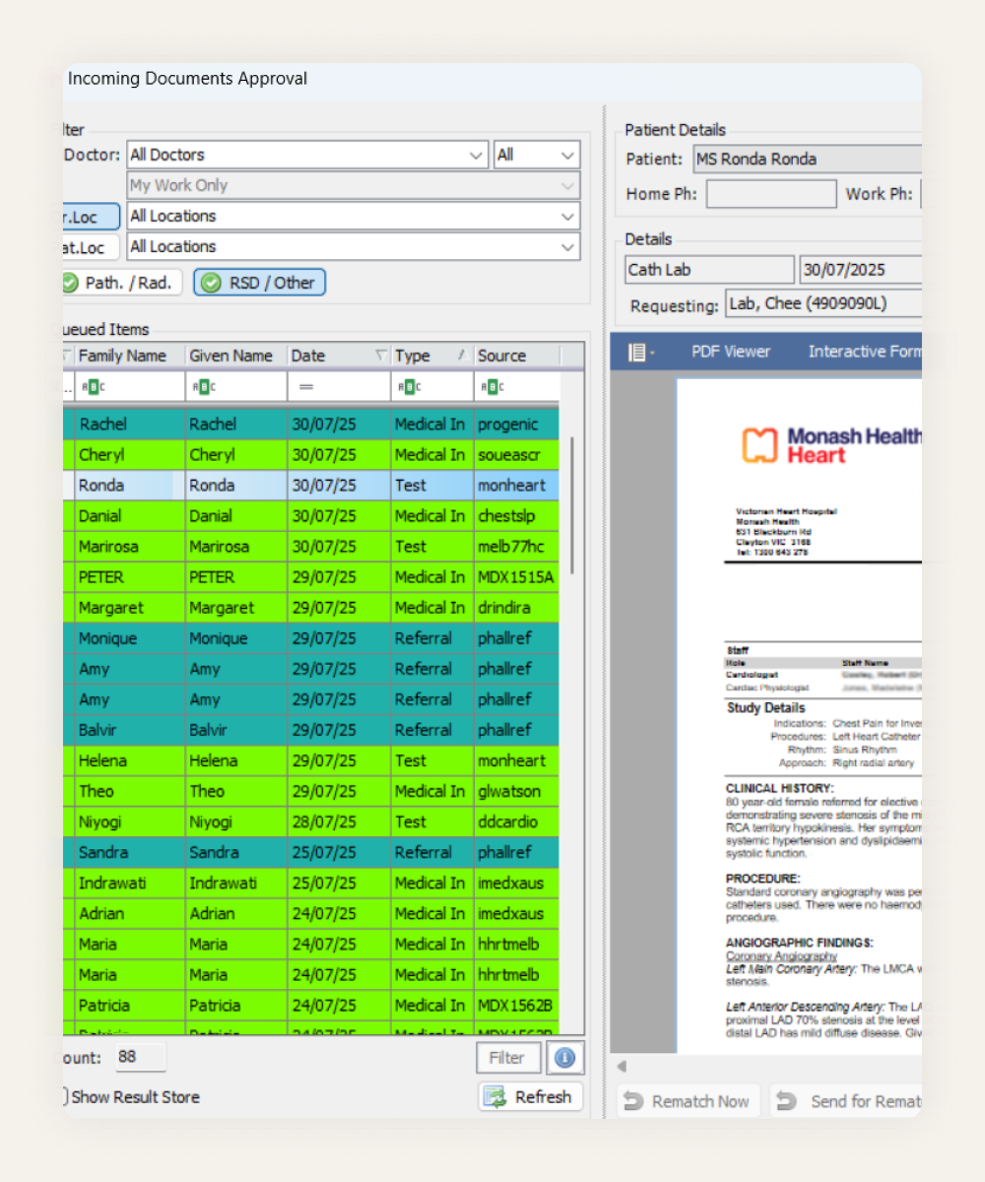The height and width of the screenshot is (1182, 985).
Task: Click the 30/07/2025 date field
Action: 860,270
